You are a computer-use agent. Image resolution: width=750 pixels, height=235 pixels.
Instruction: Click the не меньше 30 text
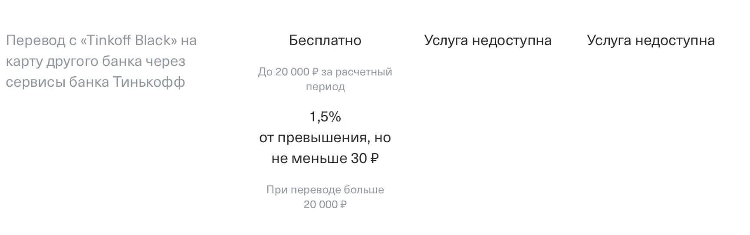point(319,158)
